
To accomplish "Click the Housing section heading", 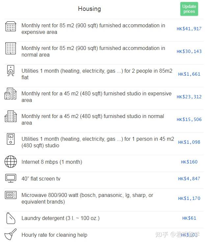I will (89, 9).
